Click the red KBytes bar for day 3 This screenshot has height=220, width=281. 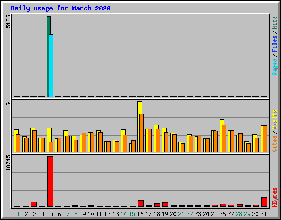(34, 204)
